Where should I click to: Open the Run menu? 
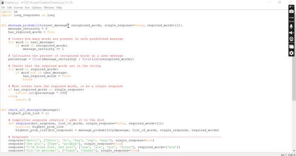click(x=27, y=7)
